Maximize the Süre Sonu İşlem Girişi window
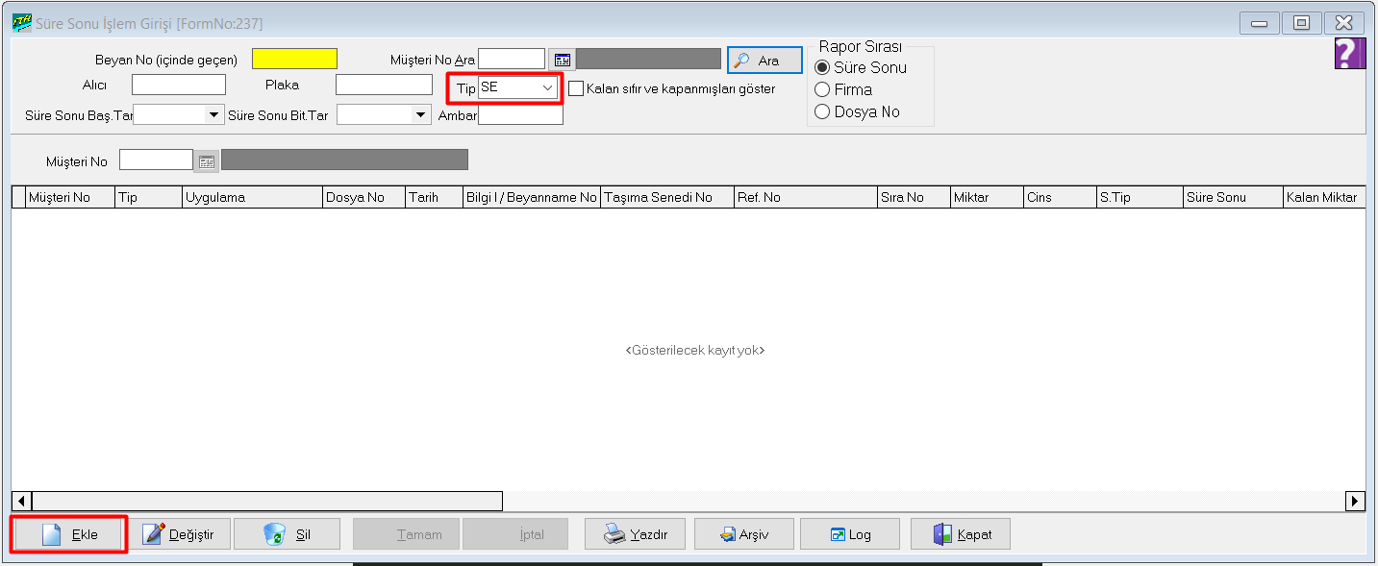 click(x=1301, y=23)
